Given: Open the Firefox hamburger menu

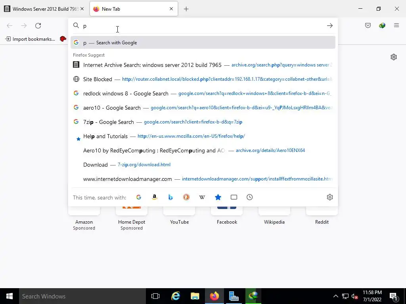Looking at the screenshot, I should (396, 25).
